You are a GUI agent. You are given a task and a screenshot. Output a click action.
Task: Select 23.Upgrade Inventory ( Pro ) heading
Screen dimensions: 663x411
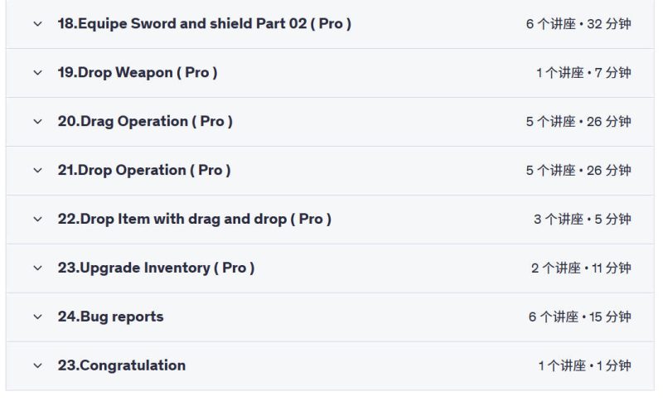click(x=156, y=268)
